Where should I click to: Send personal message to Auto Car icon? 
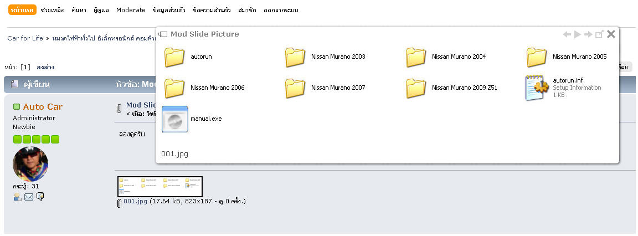tap(40, 197)
